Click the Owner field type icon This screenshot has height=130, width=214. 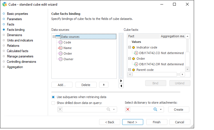(x=60, y=59)
